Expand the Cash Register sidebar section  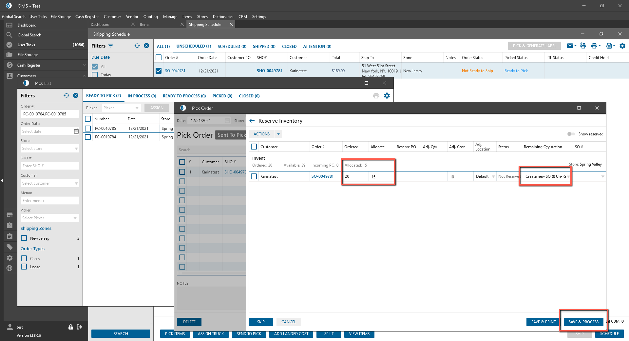[x=84, y=65]
